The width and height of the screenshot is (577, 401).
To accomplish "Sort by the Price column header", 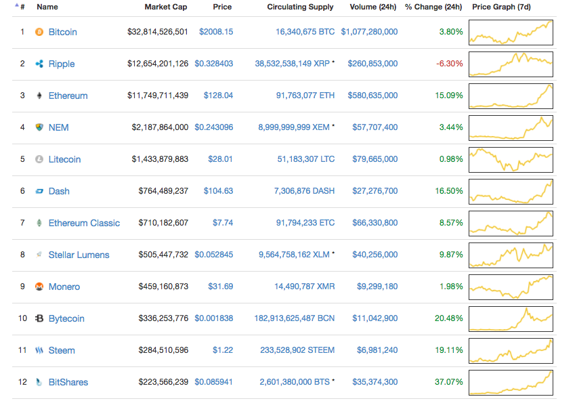I will (x=222, y=7).
